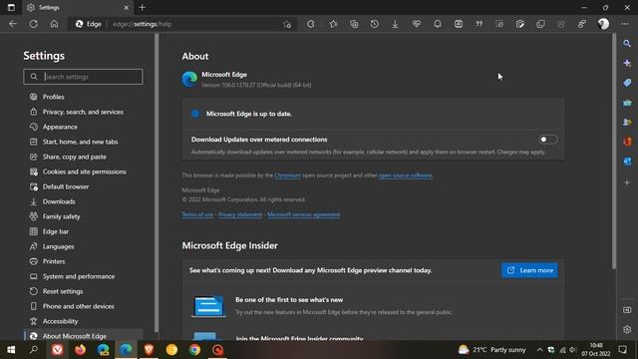Open the Outlook icon in the sidebar
This screenshot has width=638, height=359.
(627, 162)
